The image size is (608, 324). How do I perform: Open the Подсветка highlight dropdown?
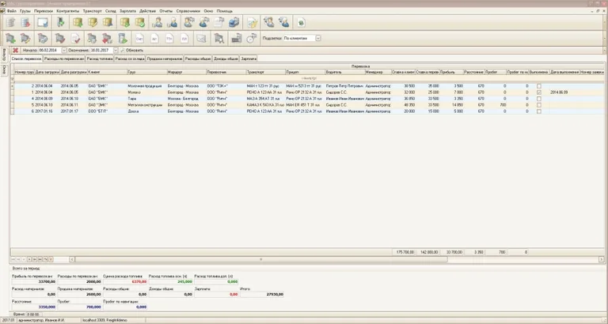pyautogui.click(x=317, y=37)
